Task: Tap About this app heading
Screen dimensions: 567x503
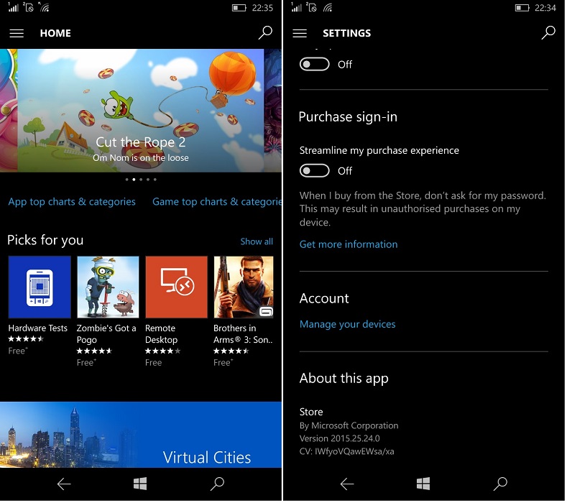Action: click(344, 379)
